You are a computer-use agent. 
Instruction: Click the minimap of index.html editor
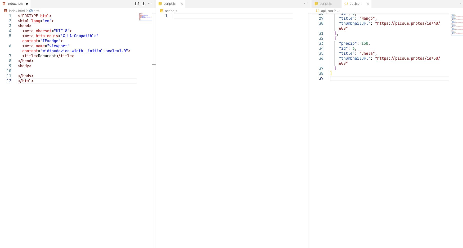tap(145, 17)
